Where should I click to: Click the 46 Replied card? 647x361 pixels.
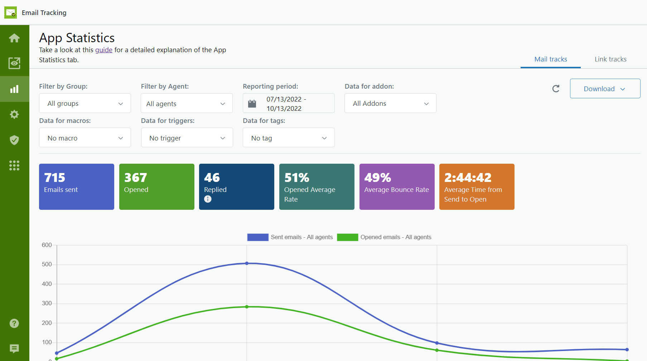pos(237,187)
